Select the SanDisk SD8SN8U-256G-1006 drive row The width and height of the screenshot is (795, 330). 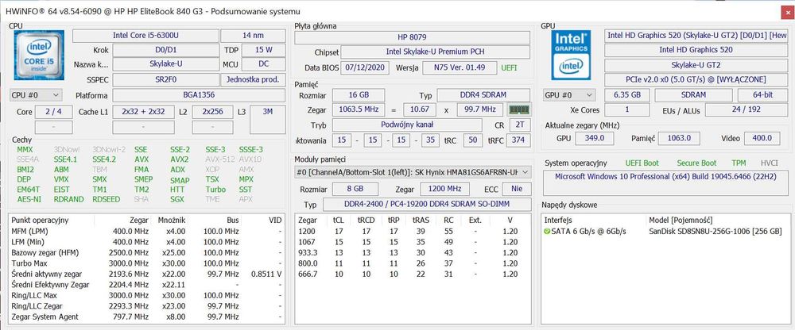[x=665, y=232]
